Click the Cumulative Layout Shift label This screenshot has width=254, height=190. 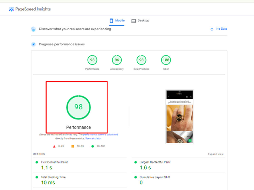click(x=155, y=177)
